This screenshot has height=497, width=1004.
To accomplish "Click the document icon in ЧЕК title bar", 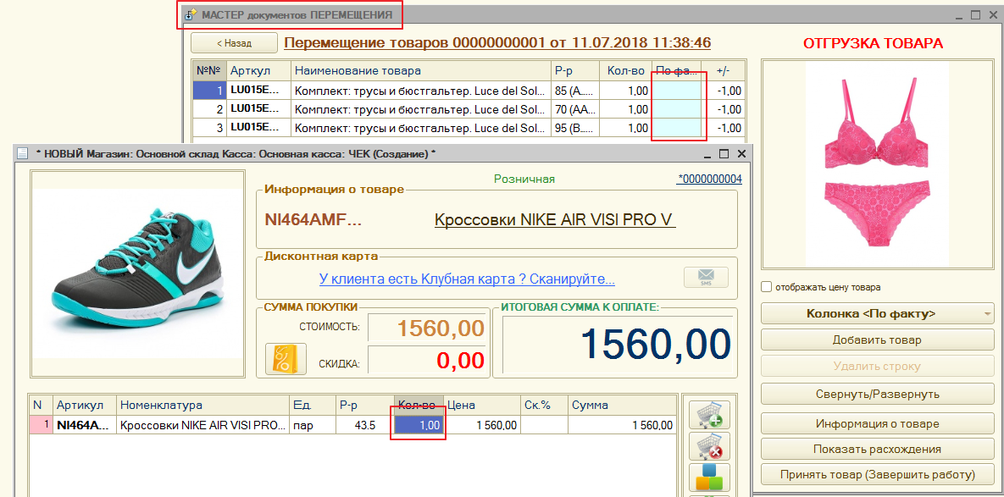I will (22, 153).
